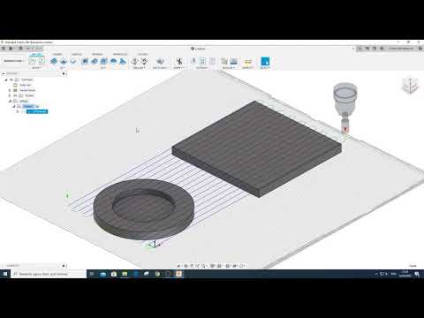Viewport: 424px width, 318px height.
Task: Click the ViewCube in viewport corner
Action: [411, 85]
